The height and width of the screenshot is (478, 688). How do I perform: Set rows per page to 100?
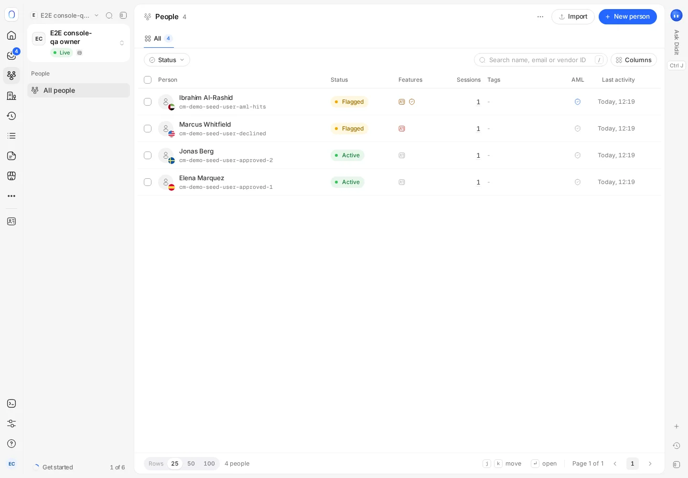click(209, 464)
